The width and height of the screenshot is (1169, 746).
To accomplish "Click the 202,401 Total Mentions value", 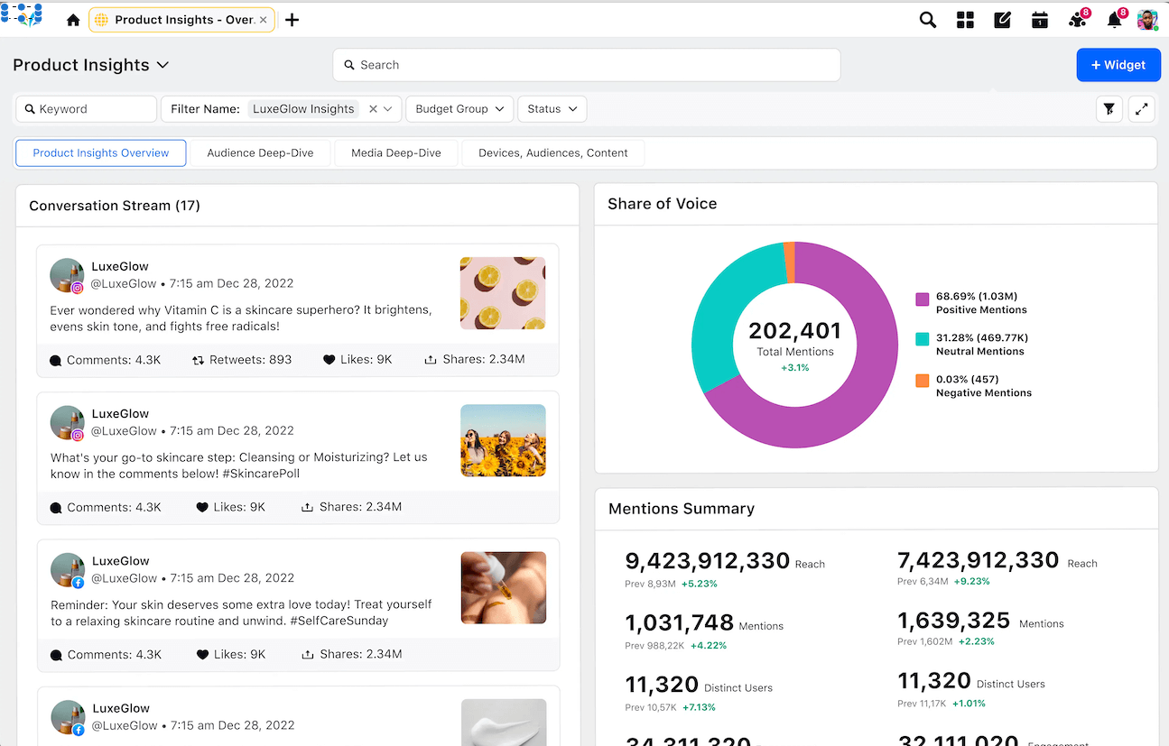I will (x=794, y=331).
